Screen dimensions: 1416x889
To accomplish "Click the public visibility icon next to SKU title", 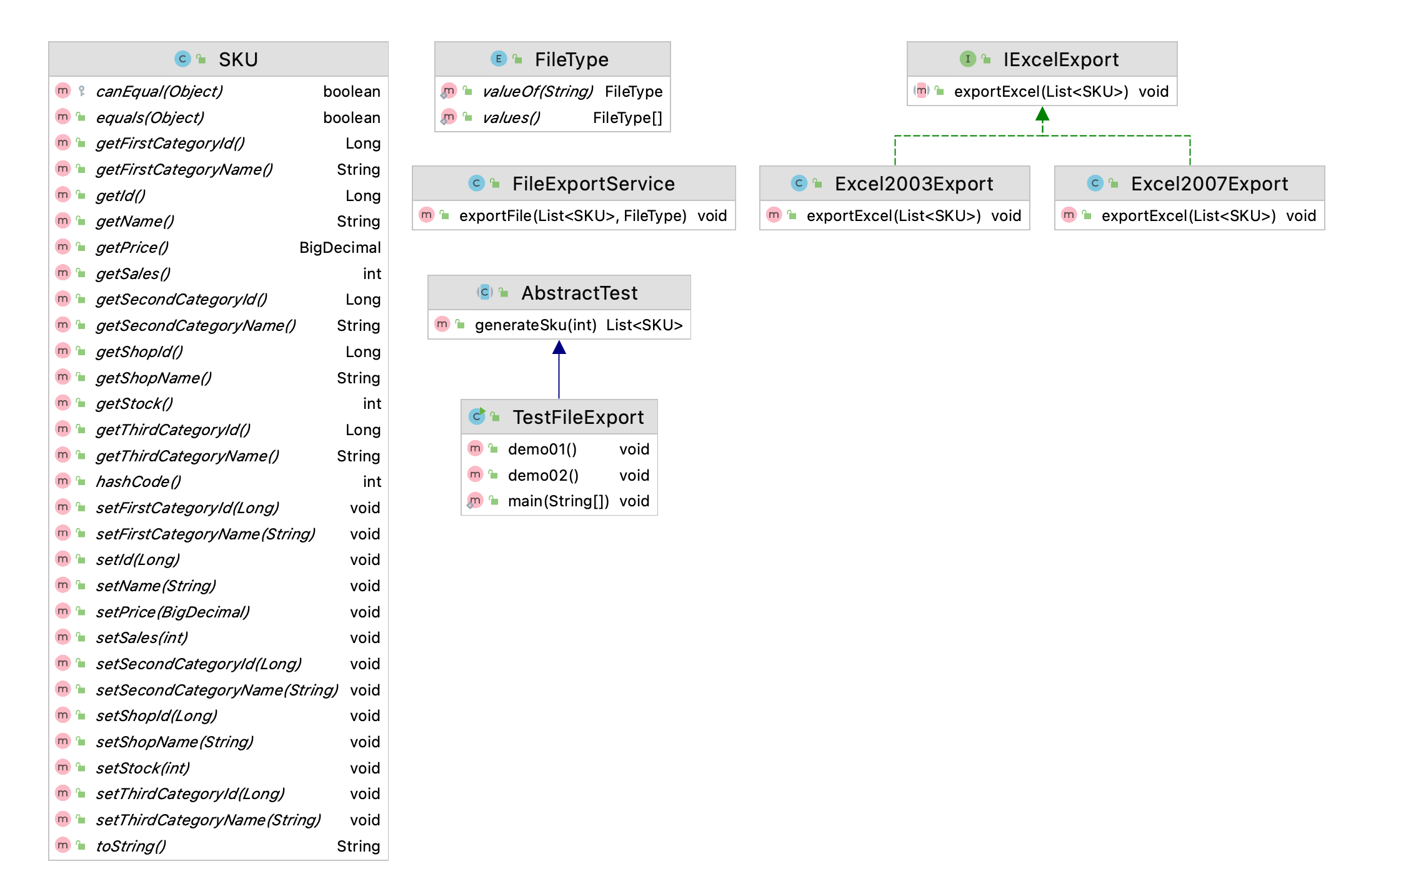I will pyautogui.click(x=201, y=59).
